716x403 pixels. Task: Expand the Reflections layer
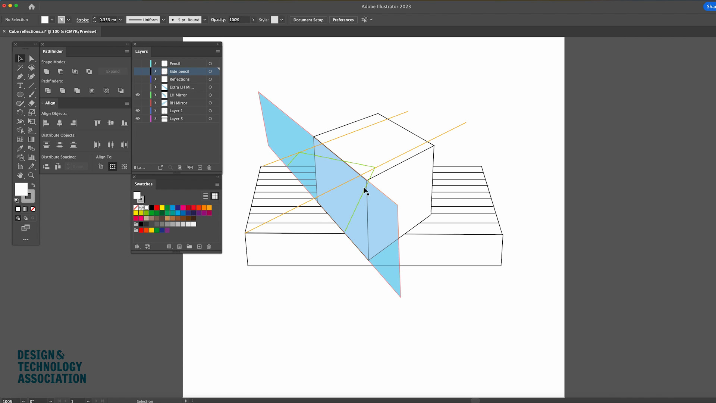tap(156, 79)
